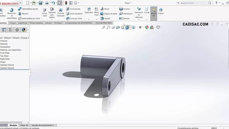Image resolution: width=229 pixels, height=129 pixels.
Task: Click Matriz lineal pattern tool
Action: [x=96, y=11]
